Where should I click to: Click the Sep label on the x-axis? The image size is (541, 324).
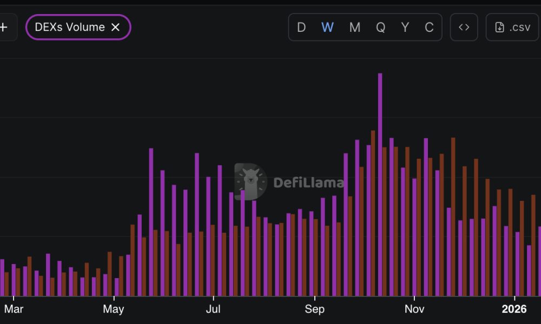(314, 309)
